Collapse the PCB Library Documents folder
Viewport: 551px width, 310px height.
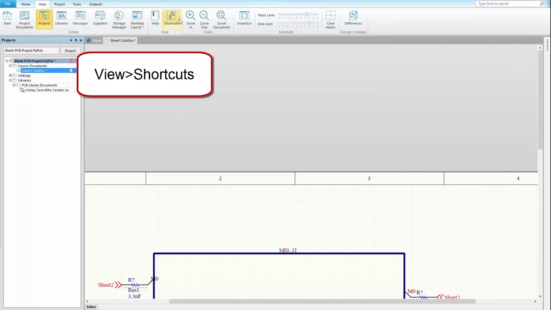(x=14, y=85)
